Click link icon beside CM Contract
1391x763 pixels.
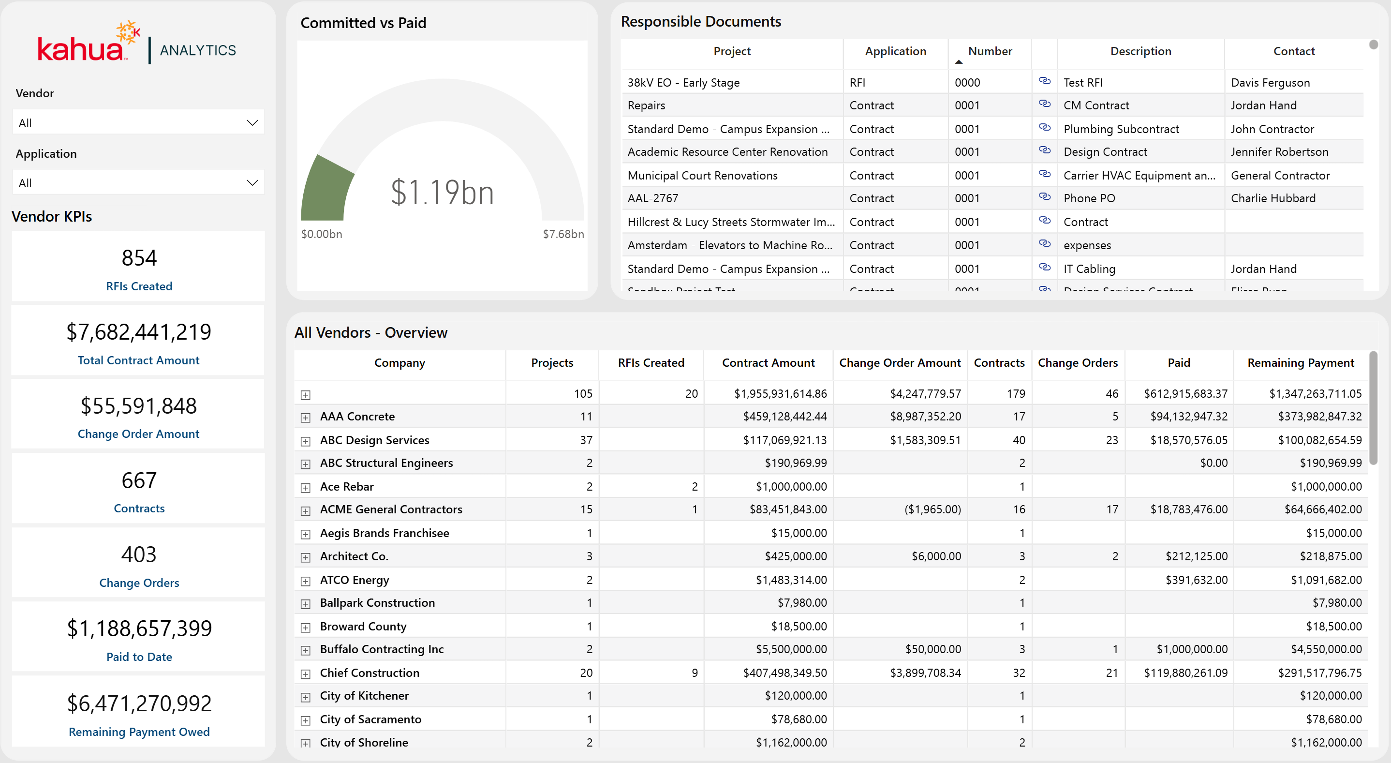click(1044, 104)
